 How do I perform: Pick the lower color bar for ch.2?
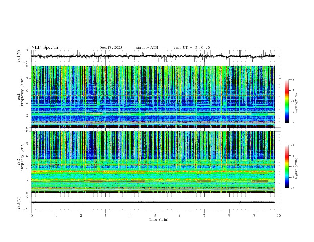coord(287,166)
